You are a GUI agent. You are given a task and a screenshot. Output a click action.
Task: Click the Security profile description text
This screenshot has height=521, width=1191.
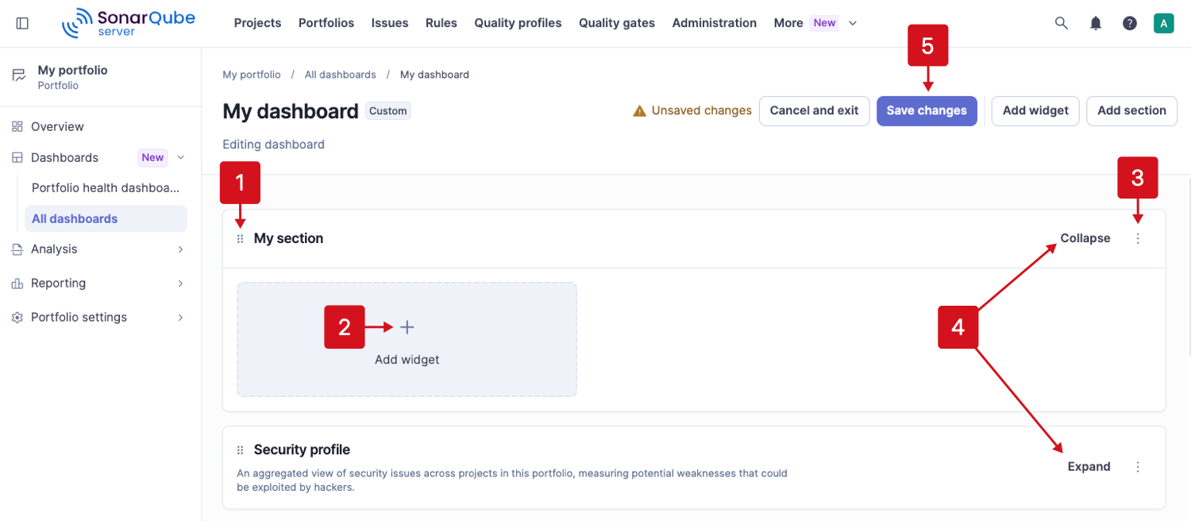(512, 480)
